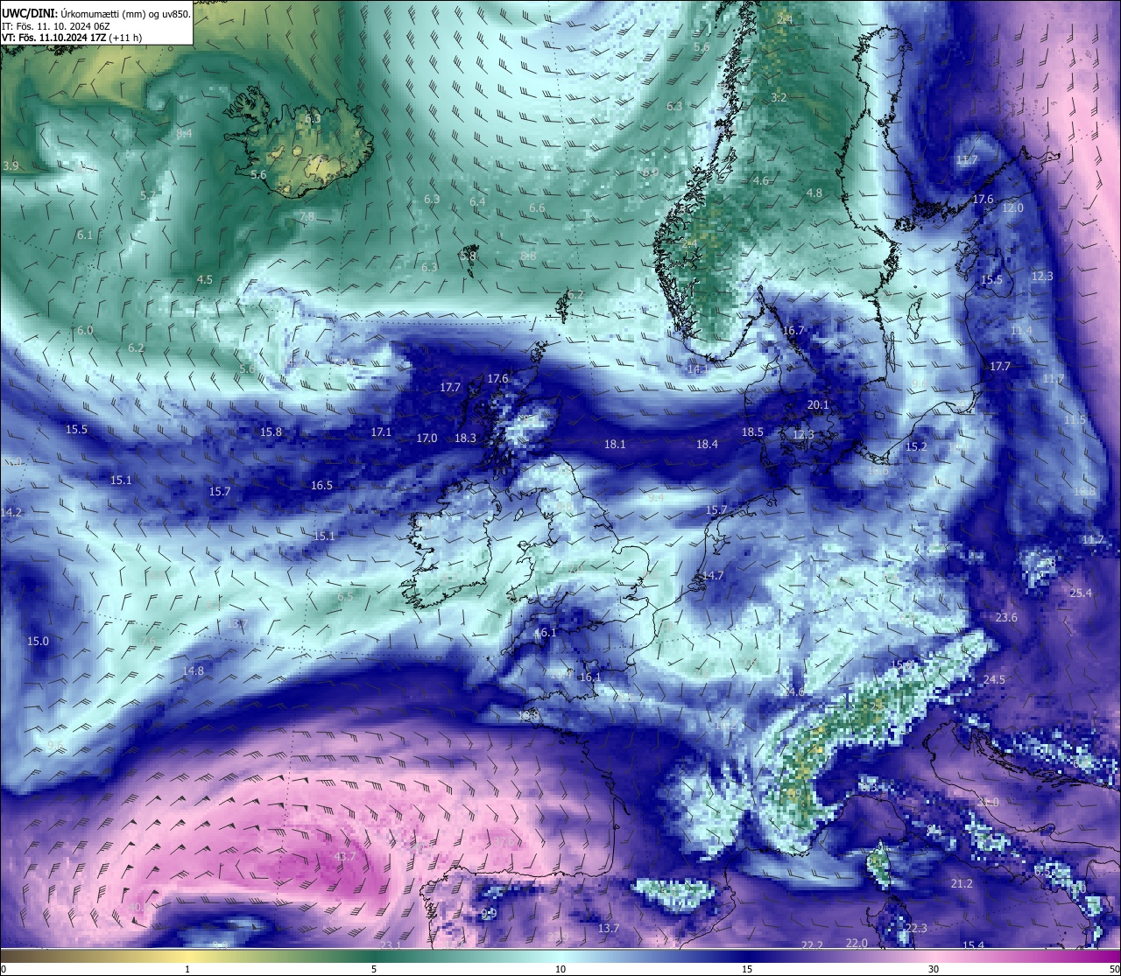Click the 4.5 value label

tap(204, 279)
